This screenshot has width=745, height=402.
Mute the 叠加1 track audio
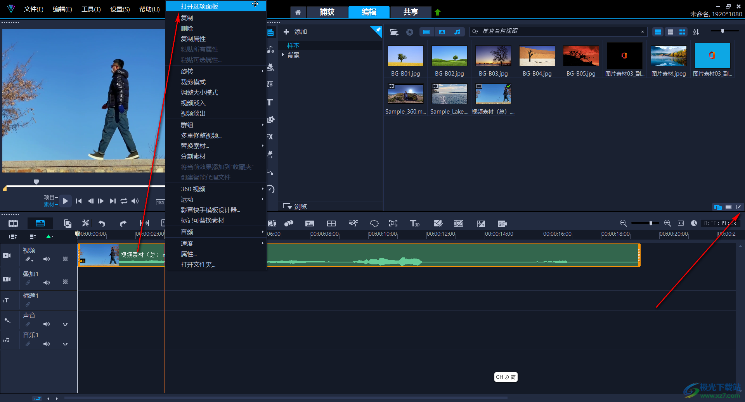47,283
